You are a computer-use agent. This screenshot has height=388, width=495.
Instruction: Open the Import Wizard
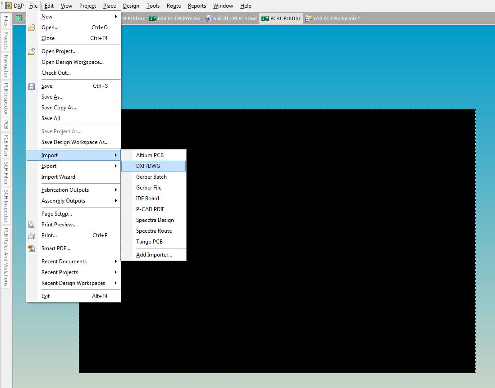tap(58, 177)
